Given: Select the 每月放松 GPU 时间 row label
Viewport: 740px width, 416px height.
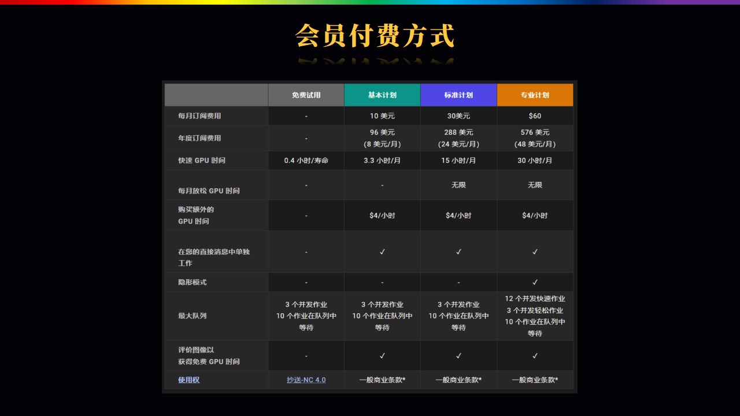Looking at the screenshot, I should point(209,190).
